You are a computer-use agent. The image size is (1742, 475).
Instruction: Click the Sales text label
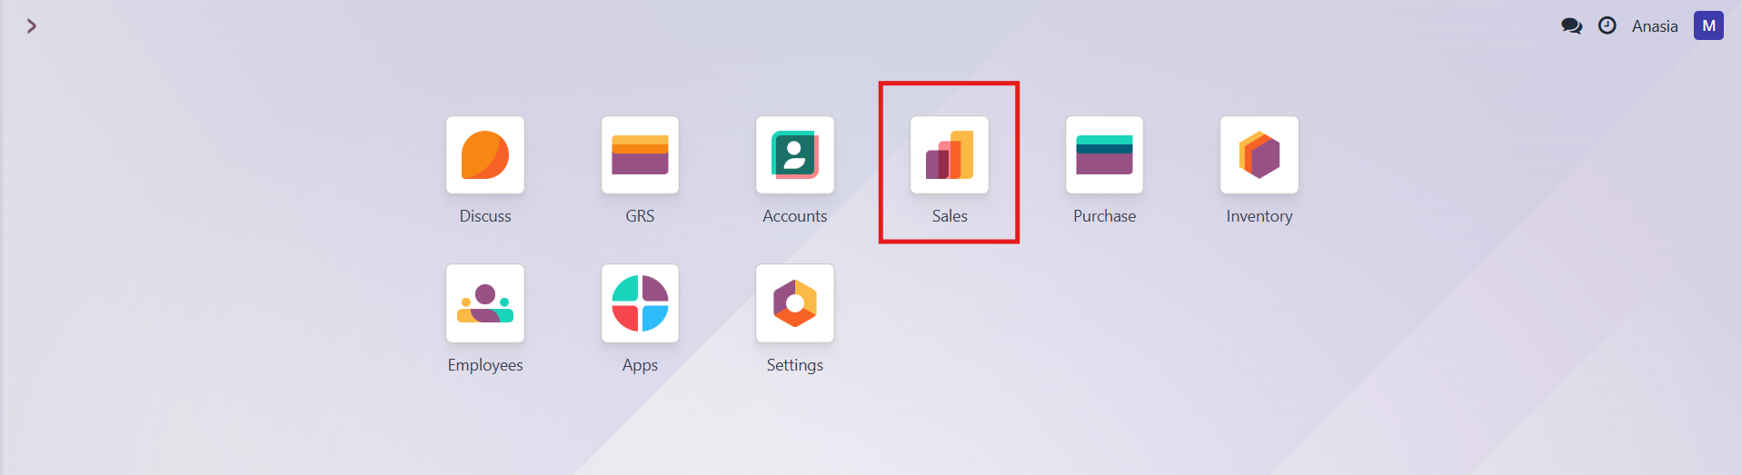pos(949,216)
